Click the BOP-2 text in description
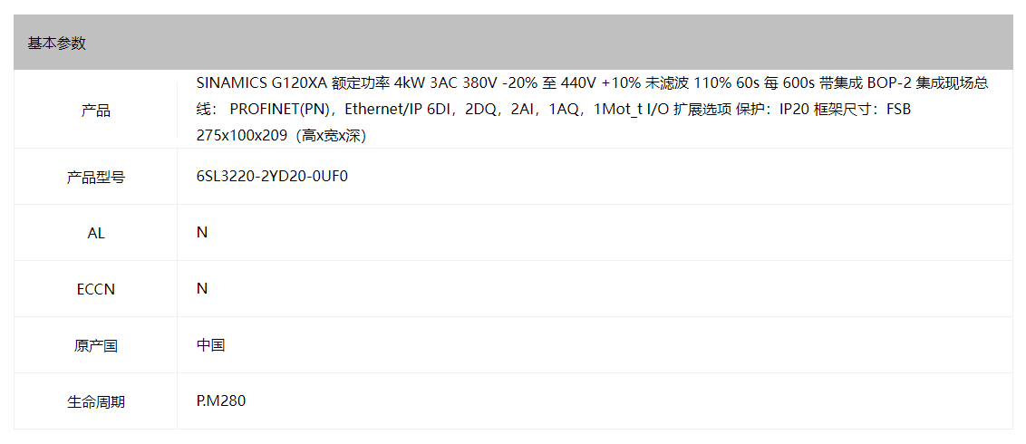The image size is (1026, 444). 889,83
